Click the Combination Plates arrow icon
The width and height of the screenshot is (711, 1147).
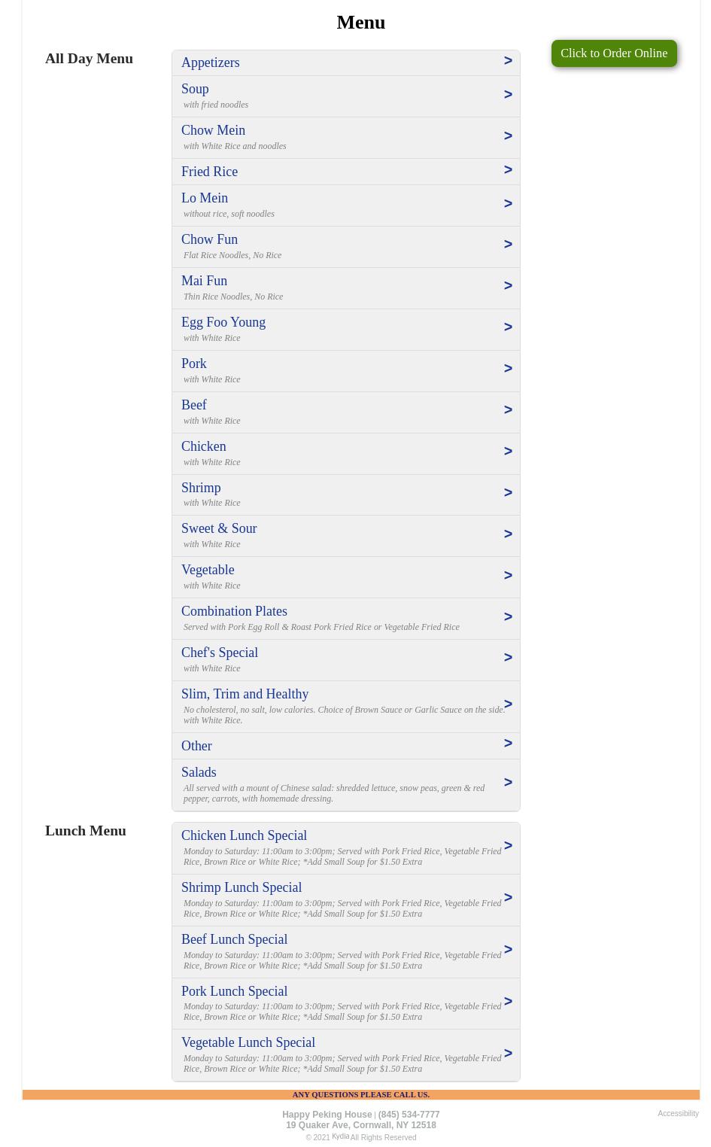(508, 617)
